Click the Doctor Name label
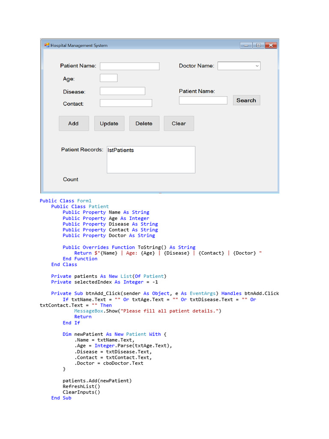Screen dimensions: 329x439 pyautogui.click(x=196, y=66)
